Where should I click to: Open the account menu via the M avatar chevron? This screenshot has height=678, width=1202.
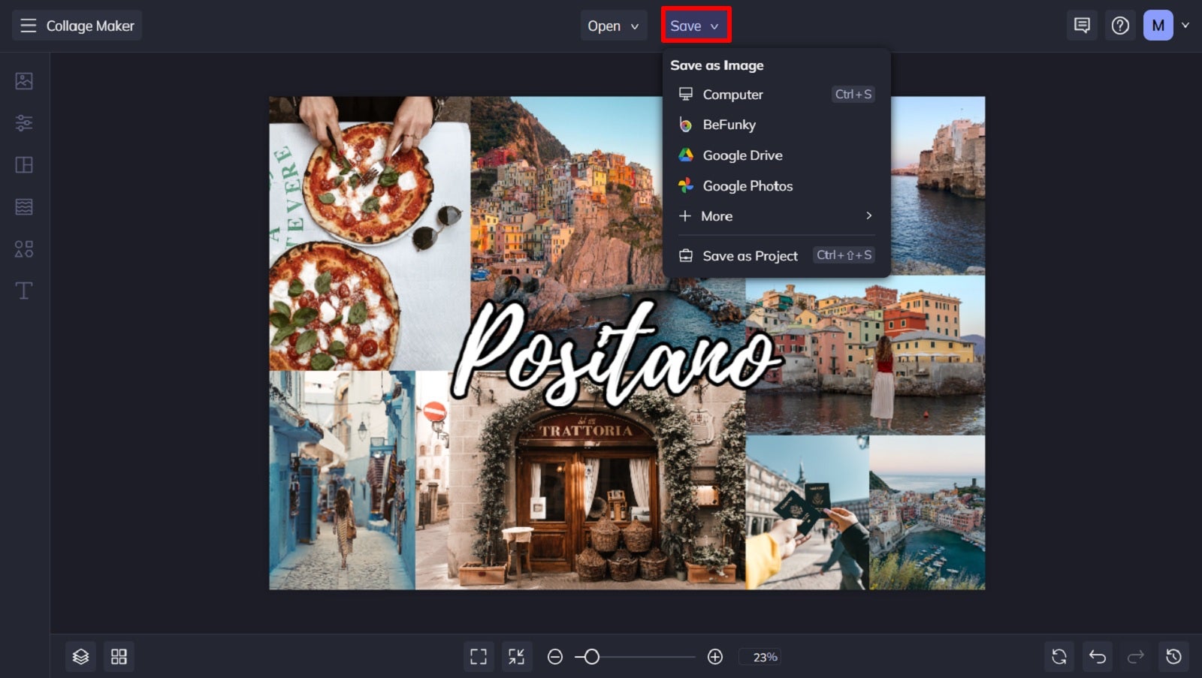tap(1187, 25)
